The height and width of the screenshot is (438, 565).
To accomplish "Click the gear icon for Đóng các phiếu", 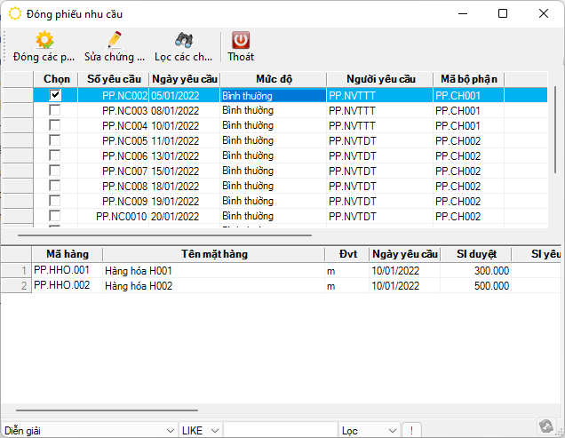I will tap(44, 40).
